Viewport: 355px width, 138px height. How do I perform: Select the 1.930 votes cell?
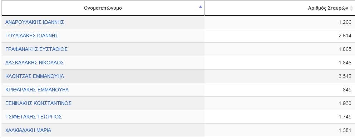click(280, 103)
